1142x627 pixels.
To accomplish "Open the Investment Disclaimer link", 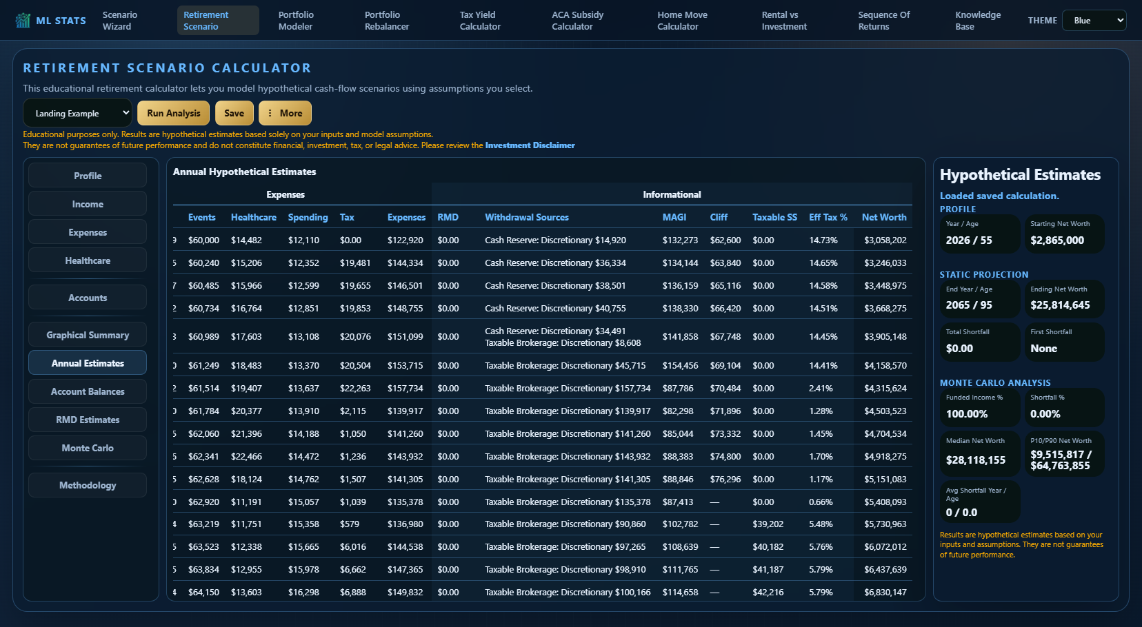I will 530,145.
